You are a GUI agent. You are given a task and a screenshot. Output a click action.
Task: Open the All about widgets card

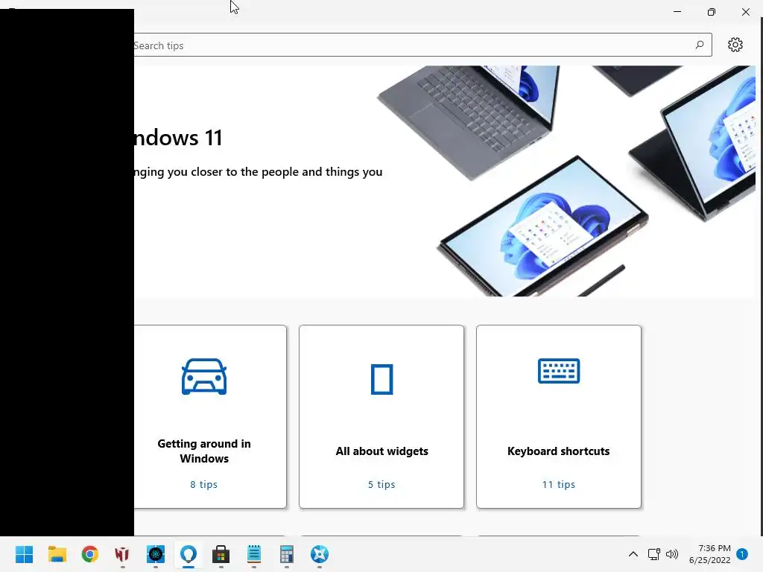tap(381, 417)
